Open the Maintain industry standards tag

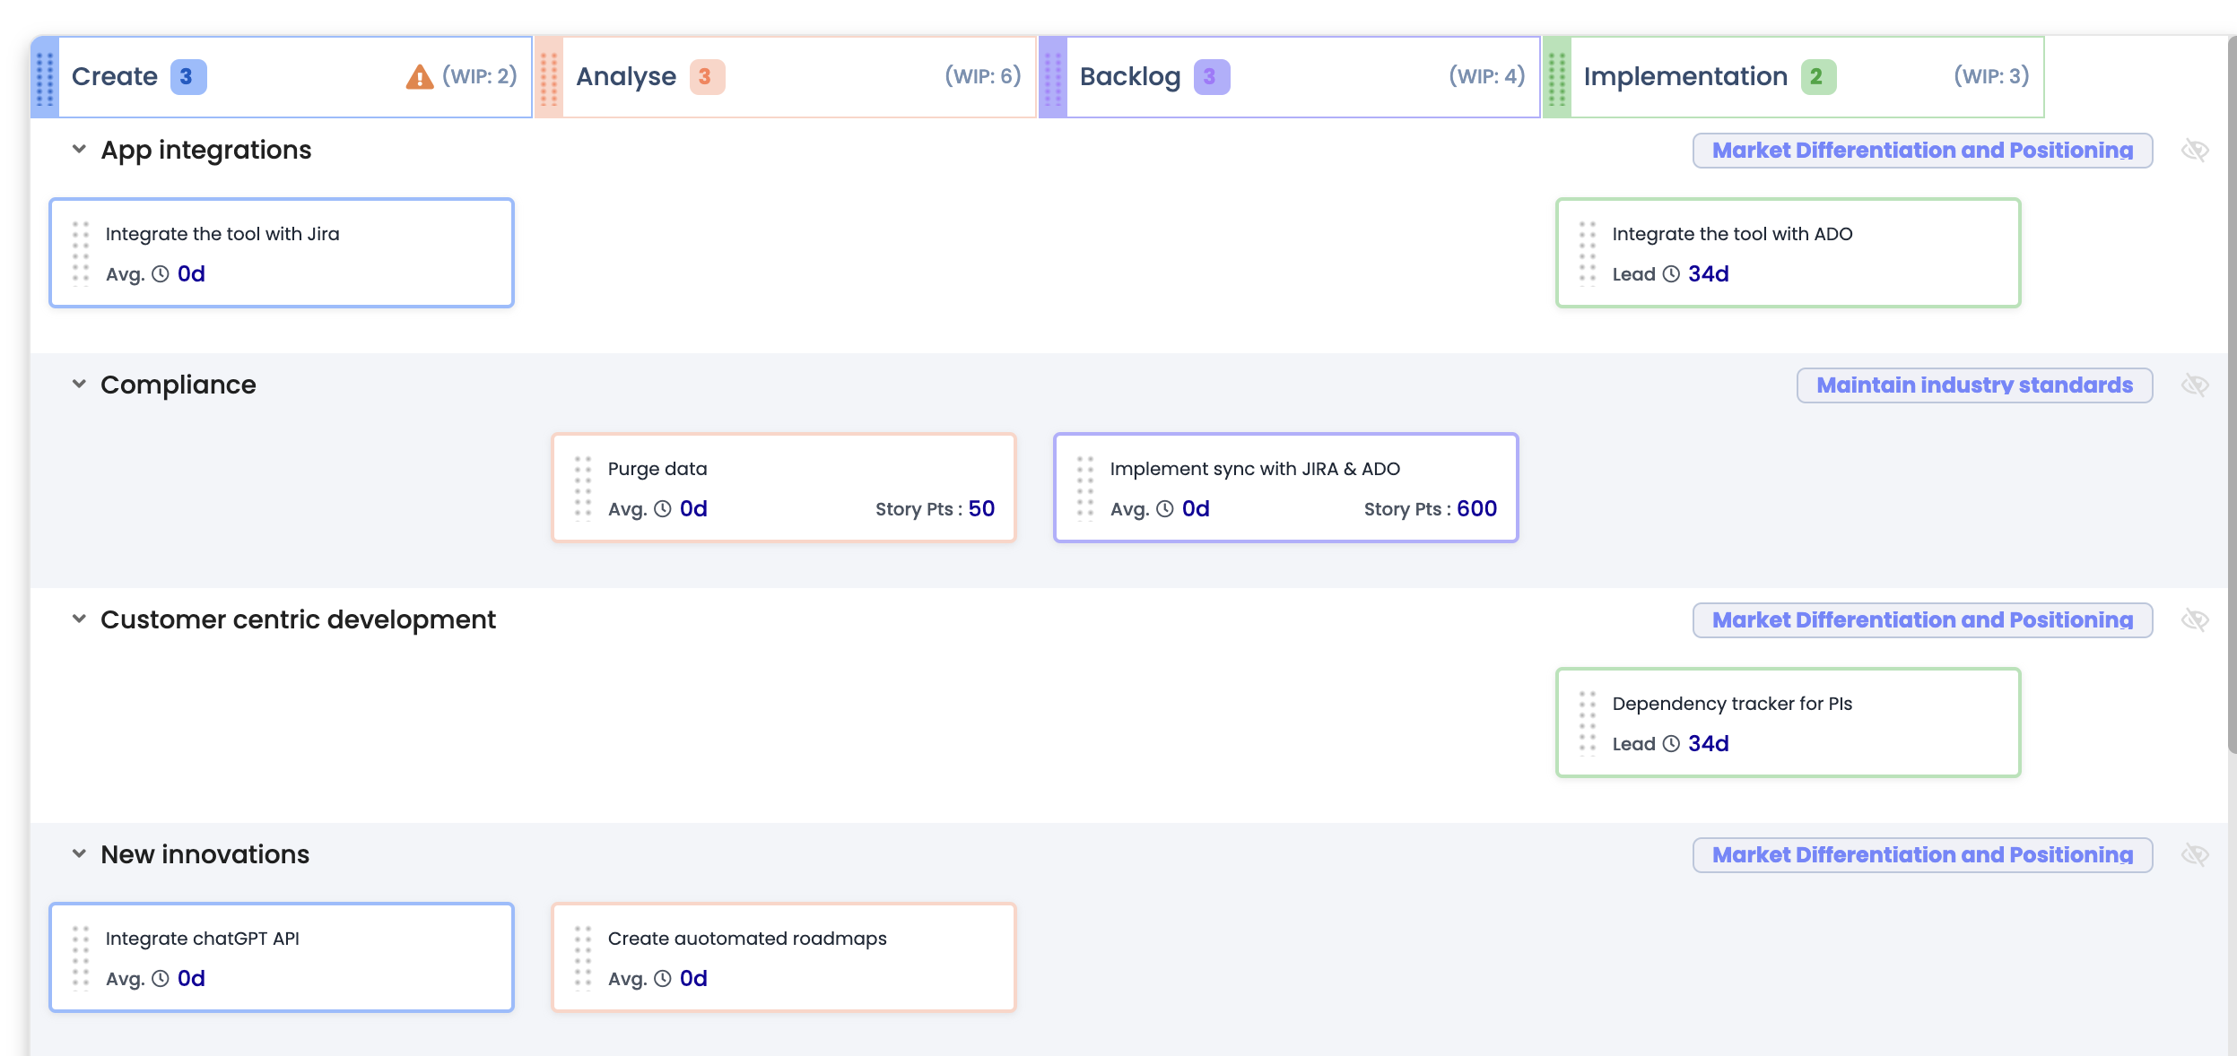1974,385
